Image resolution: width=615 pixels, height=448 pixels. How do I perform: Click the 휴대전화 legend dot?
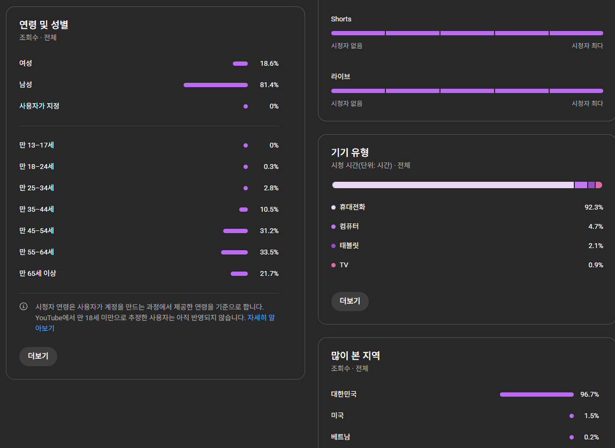(333, 207)
